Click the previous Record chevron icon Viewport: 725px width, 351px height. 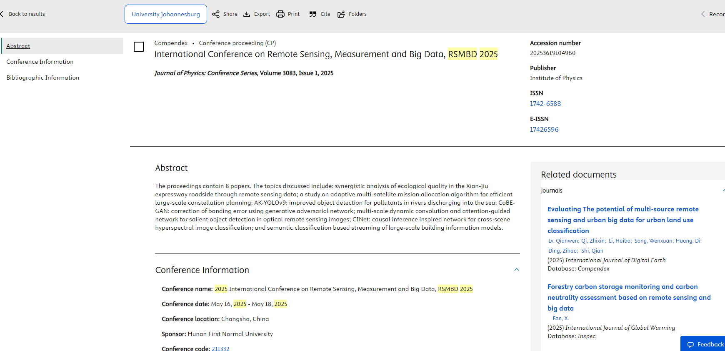[703, 14]
